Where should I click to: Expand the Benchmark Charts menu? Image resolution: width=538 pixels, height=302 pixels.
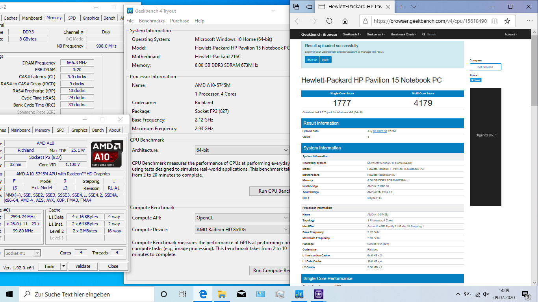(404, 34)
